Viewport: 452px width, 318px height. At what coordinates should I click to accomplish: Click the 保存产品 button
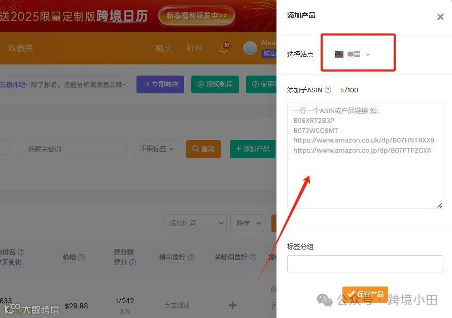point(365,294)
